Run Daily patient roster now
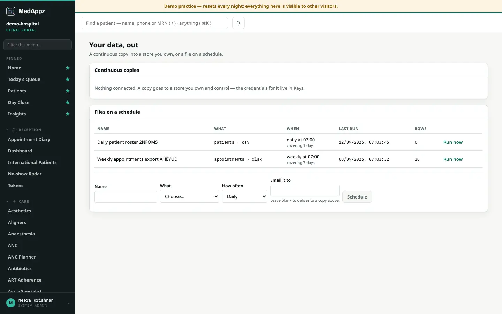Viewport: 502px width, 314px height. click(x=453, y=142)
